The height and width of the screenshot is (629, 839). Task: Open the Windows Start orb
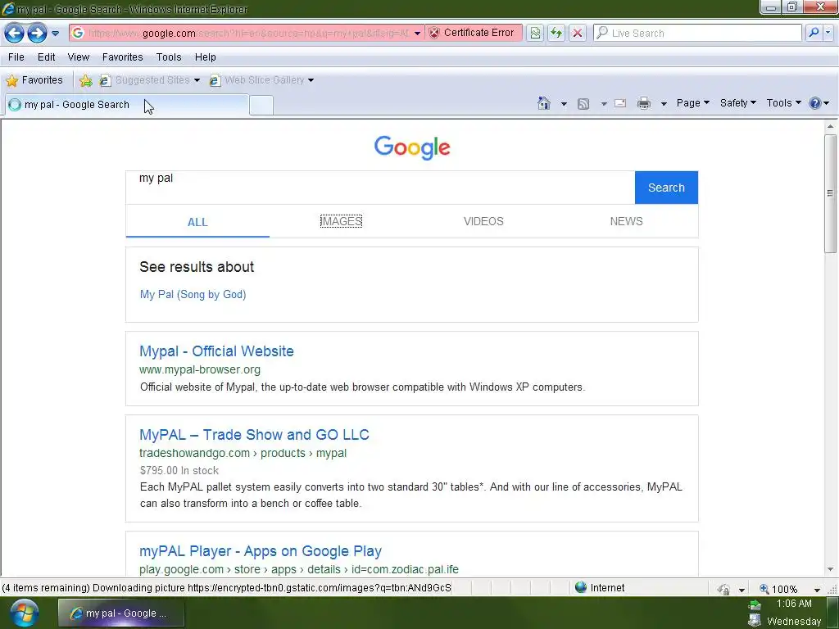point(25,613)
